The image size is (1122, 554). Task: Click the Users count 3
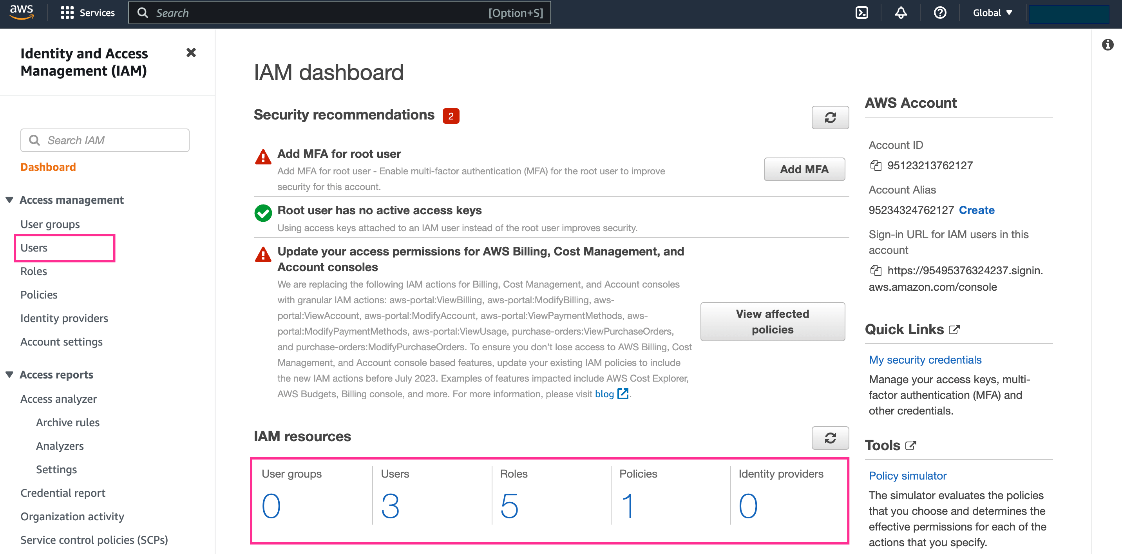pyautogui.click(x=390, y=506)
